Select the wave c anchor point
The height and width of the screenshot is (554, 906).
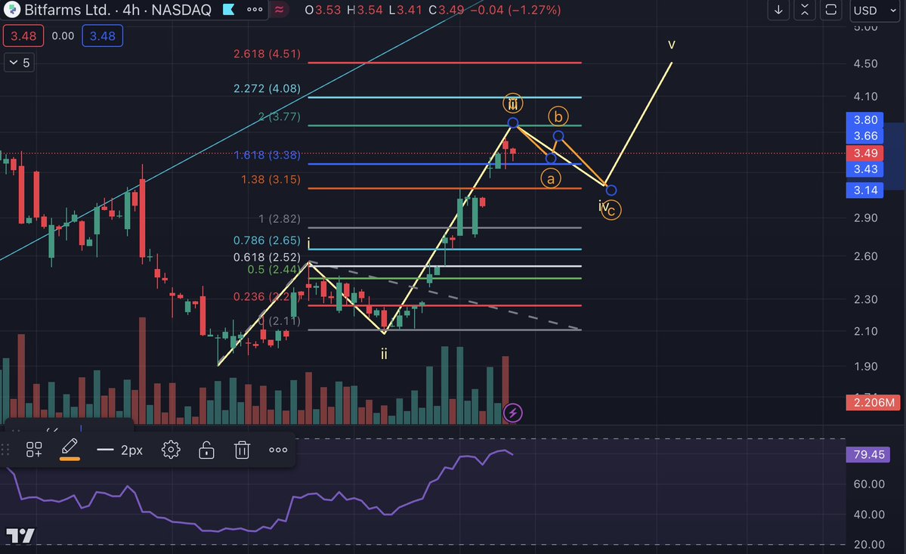(611, 190)
